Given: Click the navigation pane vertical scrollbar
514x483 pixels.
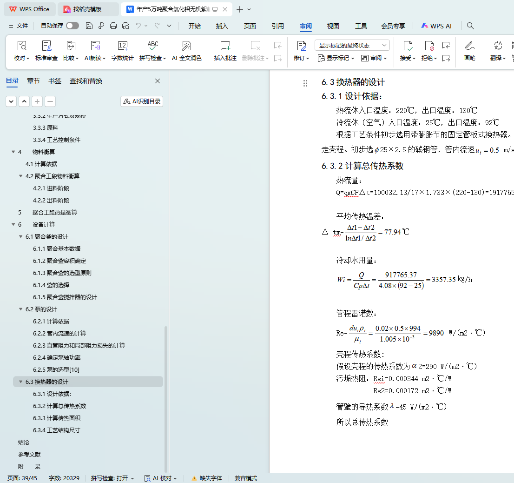Looking at the screenshot, I should click(166, 396).
